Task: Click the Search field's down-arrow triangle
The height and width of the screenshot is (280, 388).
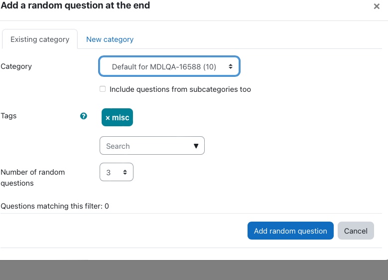Action: click(x=196, y=146)
